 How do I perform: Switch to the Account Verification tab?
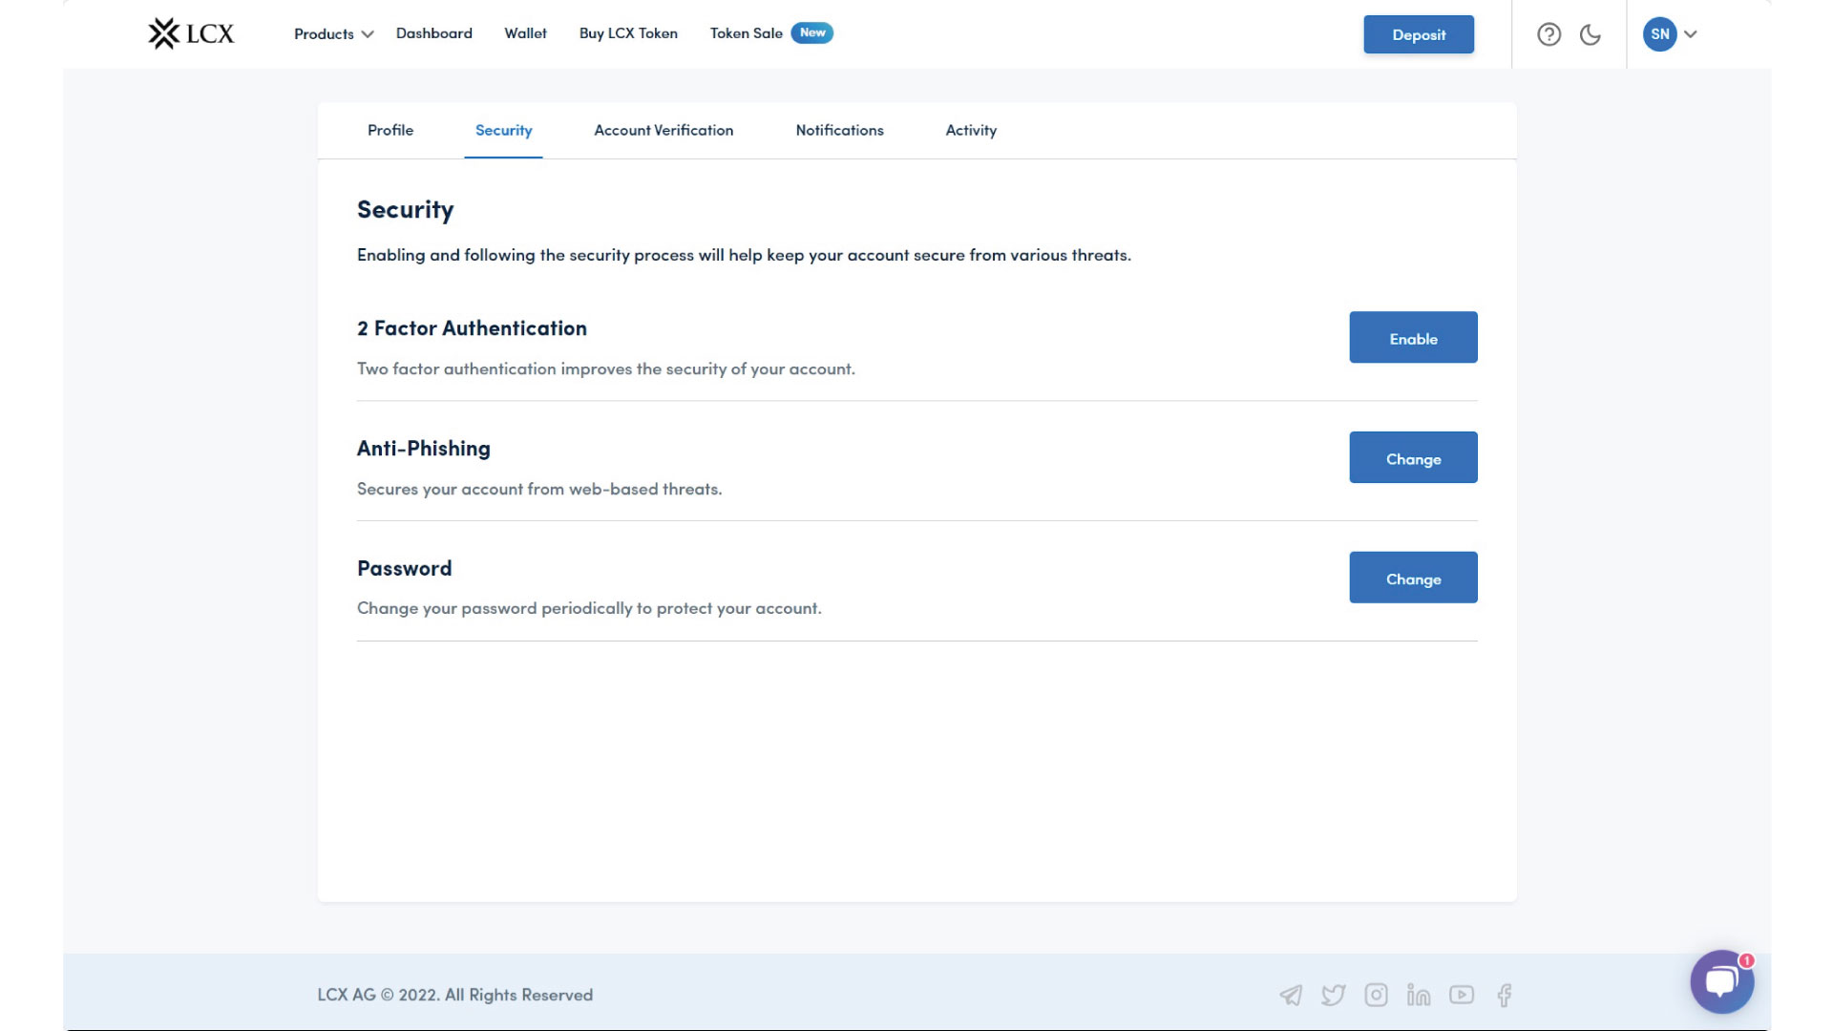tap(664, 130)
